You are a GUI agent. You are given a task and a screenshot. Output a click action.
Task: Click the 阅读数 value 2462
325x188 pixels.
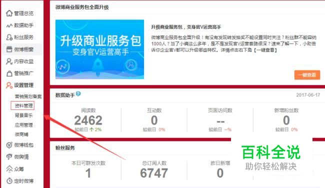pos(88,120)
